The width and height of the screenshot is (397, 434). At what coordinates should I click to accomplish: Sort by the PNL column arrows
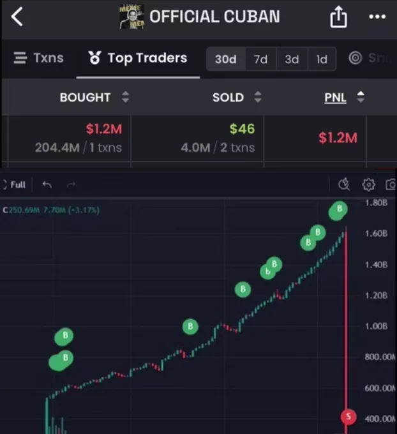pos(361,97)
